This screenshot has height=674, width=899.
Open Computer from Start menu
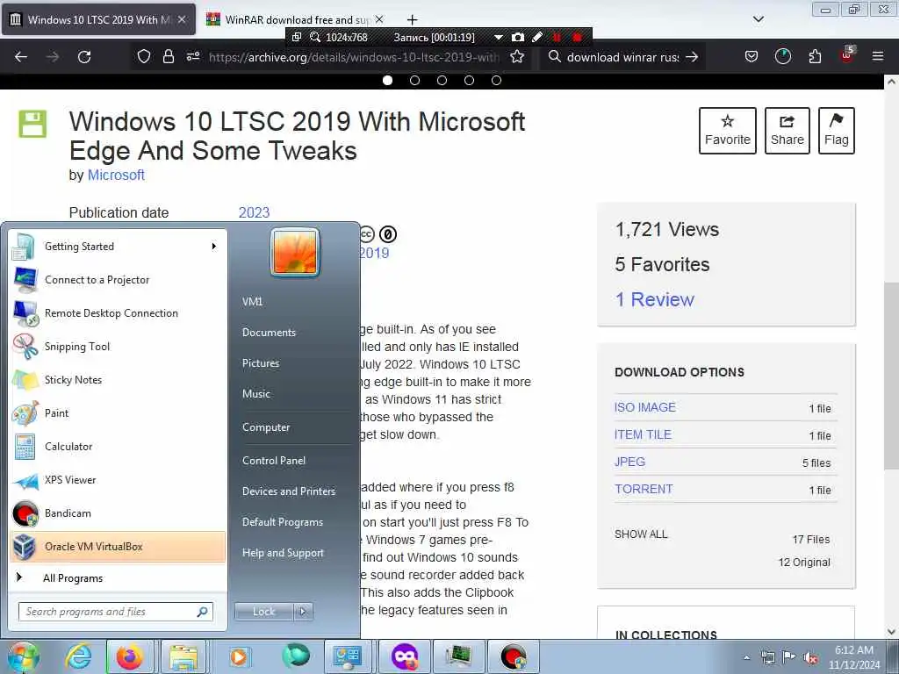(266, 427)
